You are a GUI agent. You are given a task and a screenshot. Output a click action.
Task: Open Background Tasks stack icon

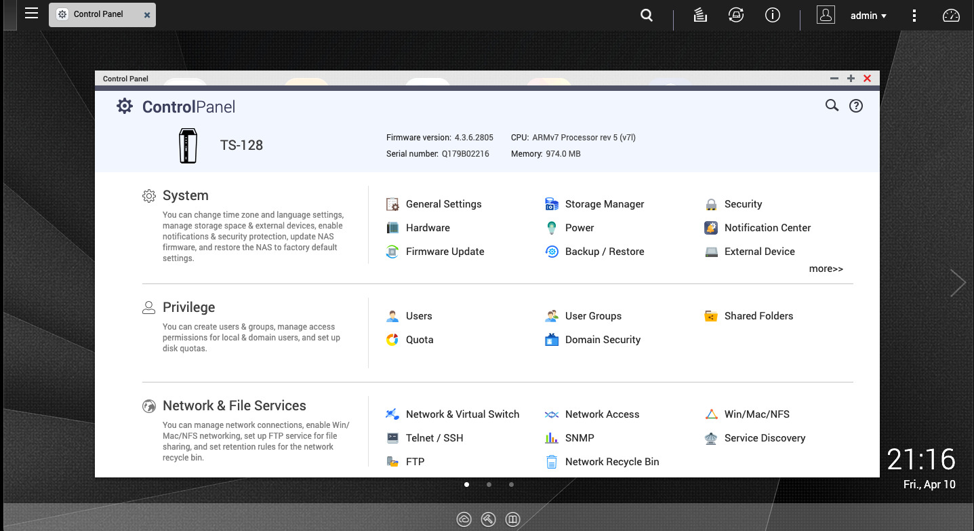point(700,15)
